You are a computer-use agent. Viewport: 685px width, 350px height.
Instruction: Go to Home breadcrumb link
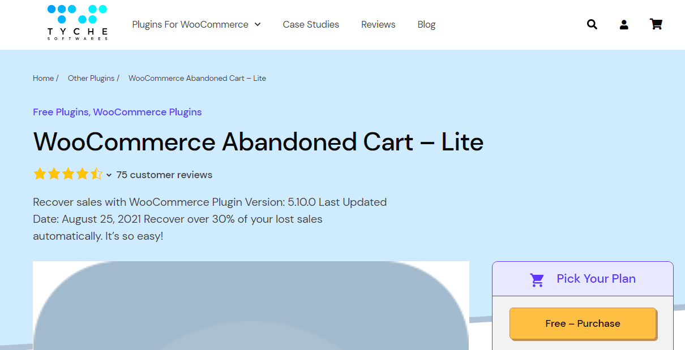(43, 78)
